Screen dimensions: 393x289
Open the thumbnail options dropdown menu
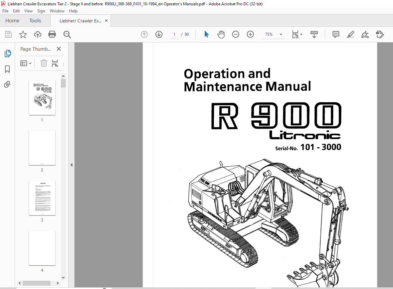point(26,63)
